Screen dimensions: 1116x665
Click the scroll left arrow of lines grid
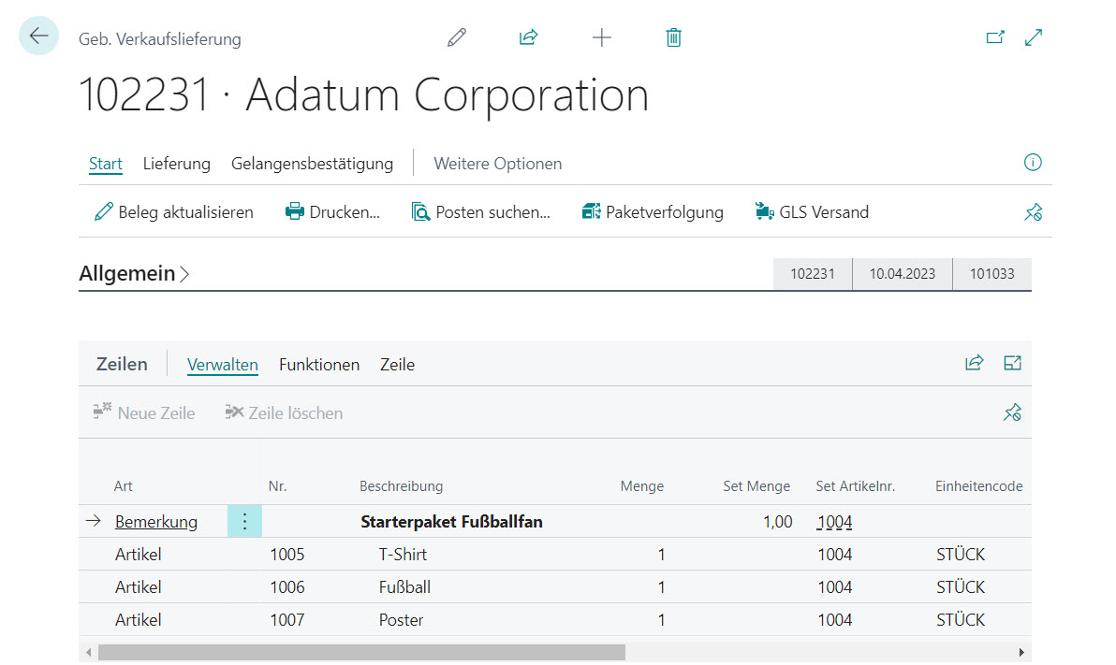[88, 652]
